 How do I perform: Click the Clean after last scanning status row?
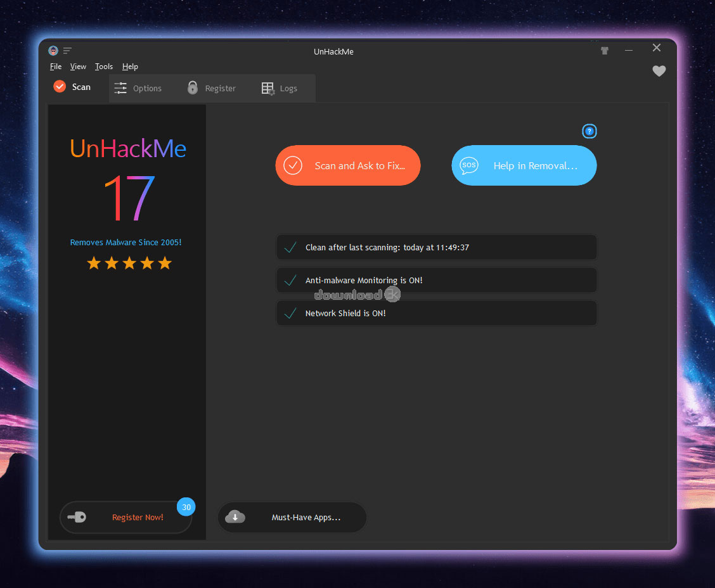(437, 247)
